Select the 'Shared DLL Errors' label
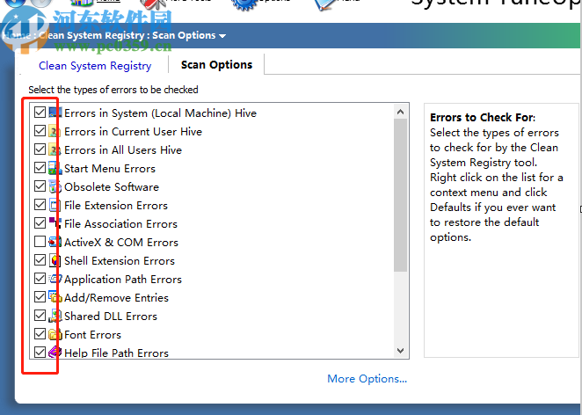The image size is (582, 415). pos(111,317)
